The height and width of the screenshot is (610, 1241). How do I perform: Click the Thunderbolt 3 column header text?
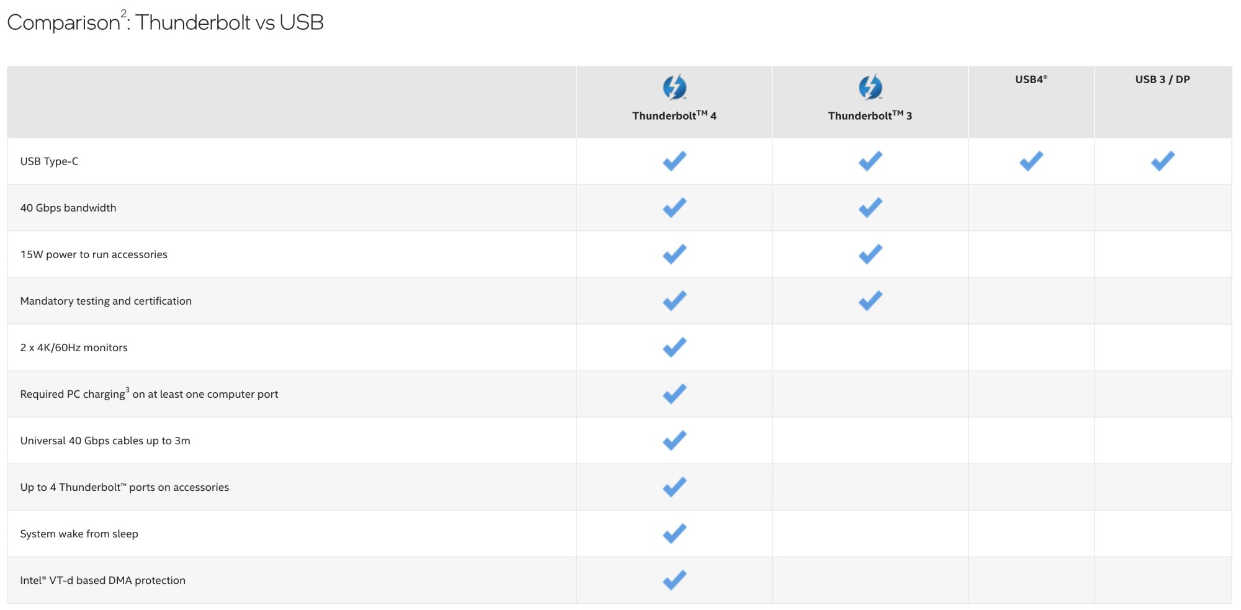coord(870,116)
